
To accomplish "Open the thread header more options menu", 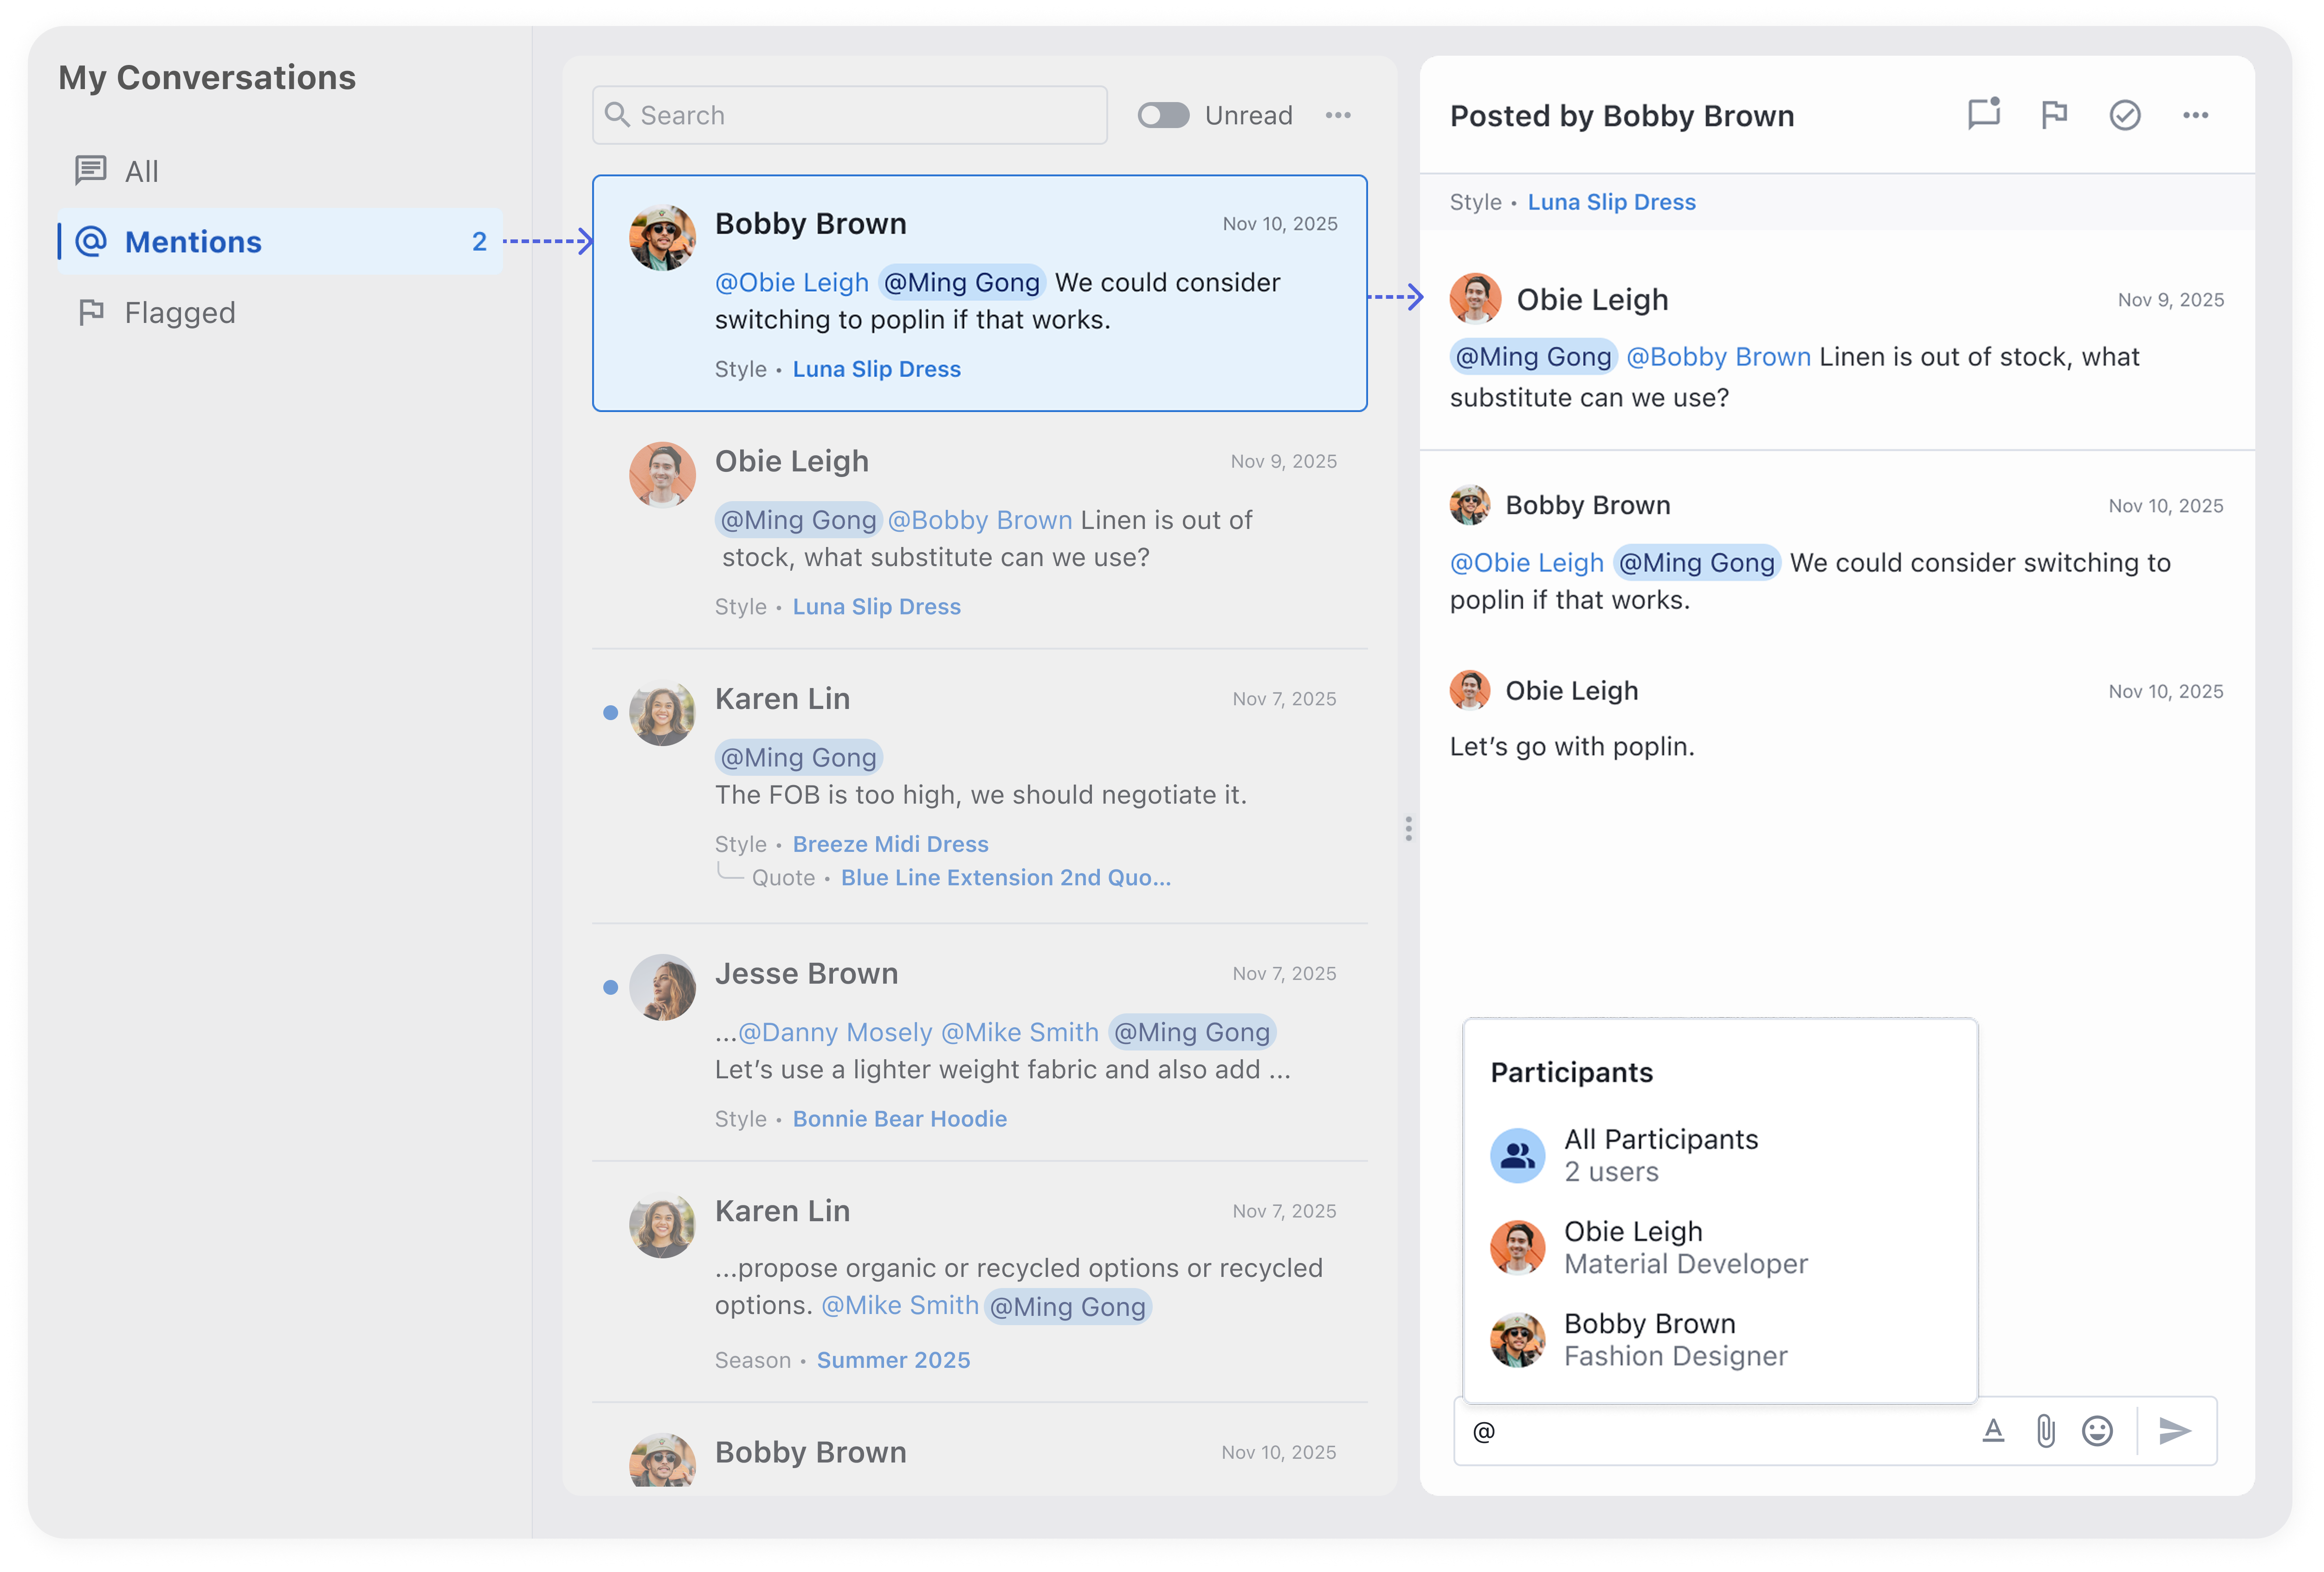I will coord(2195,115).
